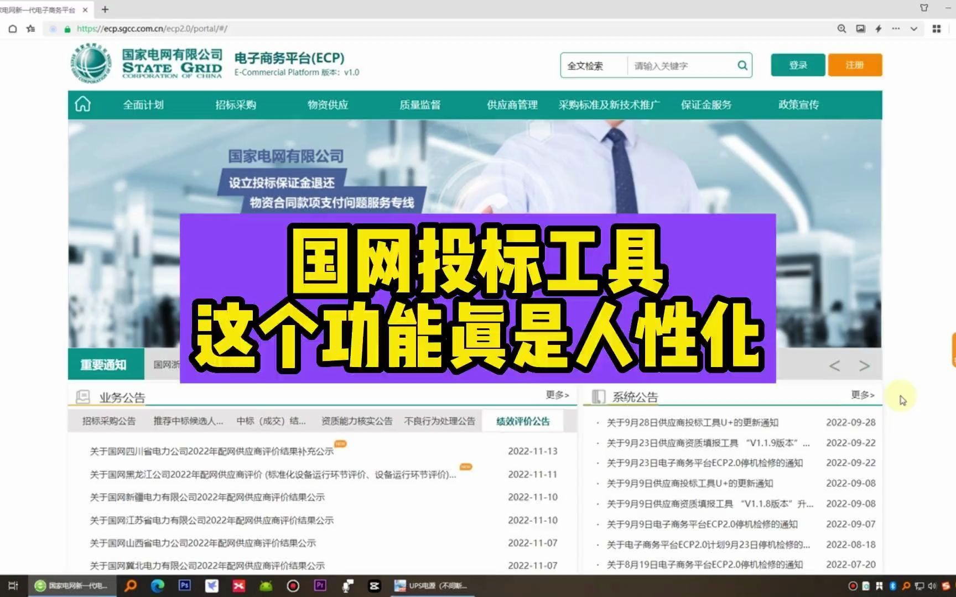Open the 更多 link of 系统公告 panel
This screenshot has width=956, height=597.
861,395
